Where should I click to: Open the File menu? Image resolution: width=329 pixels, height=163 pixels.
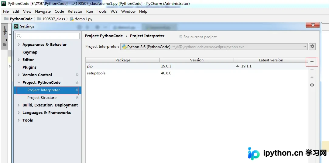click(x=6, y=11)
